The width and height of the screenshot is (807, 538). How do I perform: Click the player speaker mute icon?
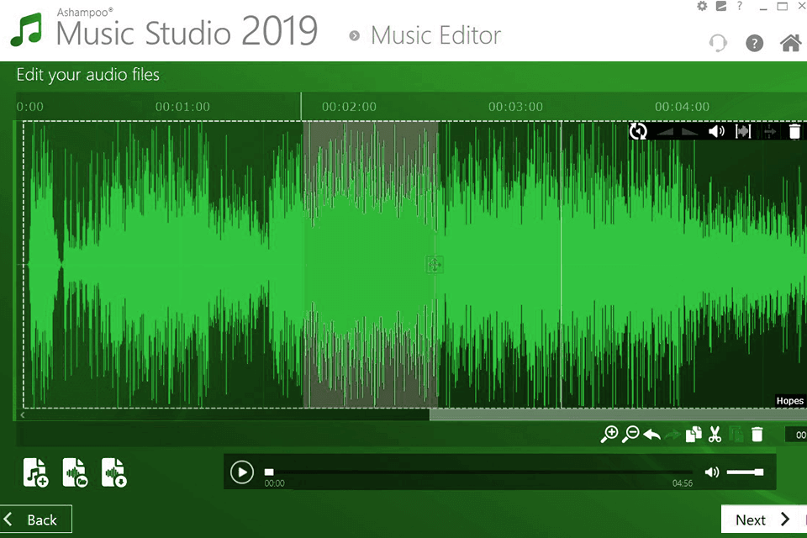[712, 472]
